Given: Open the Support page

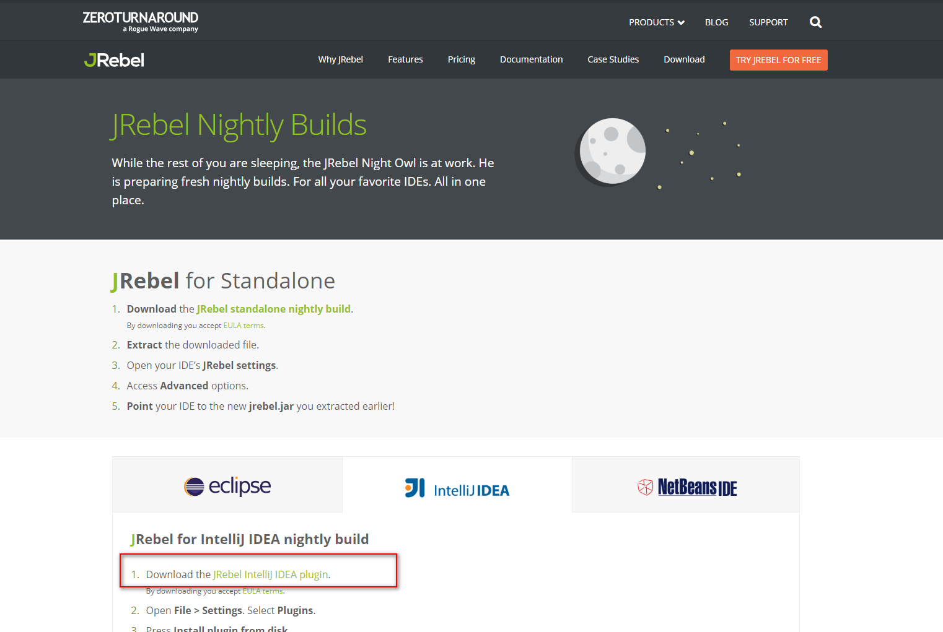Looking at the screenshot, I should tap(768, 22).
